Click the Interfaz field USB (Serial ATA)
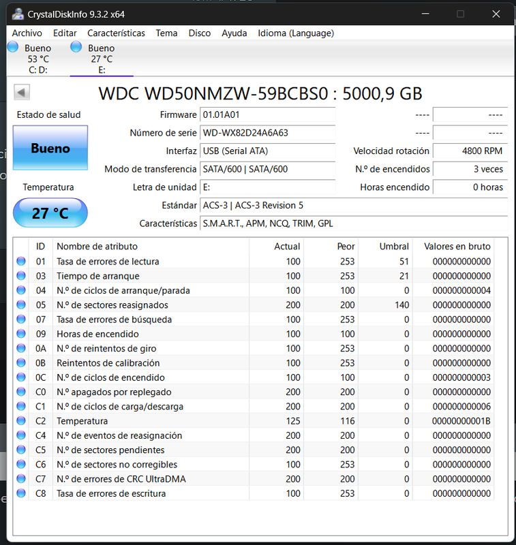Viewport: 516px width, 545px height. (x=267, y=151)
